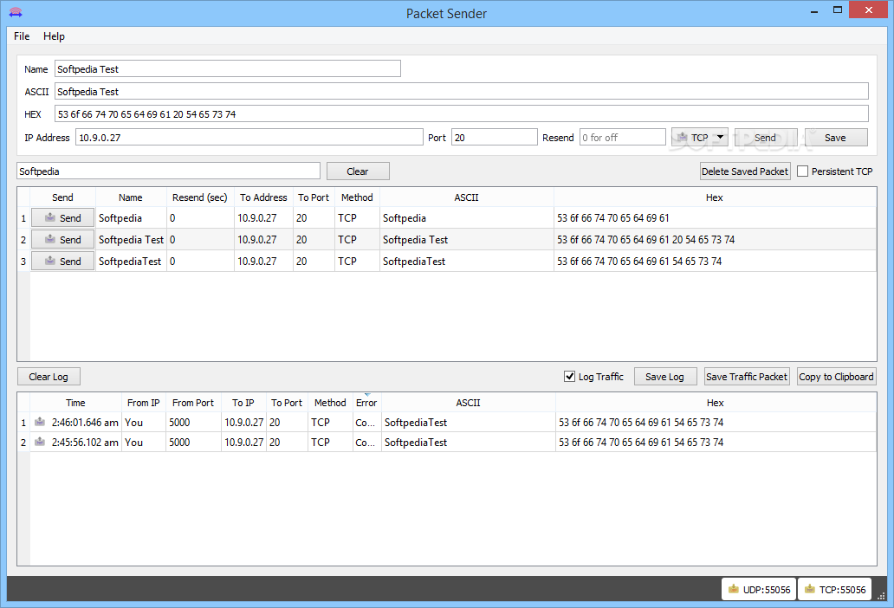The width and height of the screenshot is (894, 608).
Task: Click the Clear Log button
Action: pyautogui.click(x=49, y=376)
